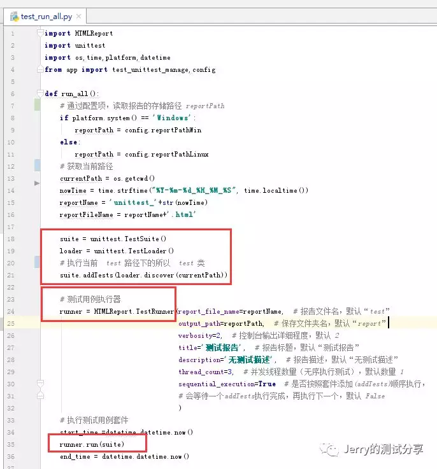Click line number 25 in gutter
The height and width of the screenshot is (469, 437).
(11, 323)
